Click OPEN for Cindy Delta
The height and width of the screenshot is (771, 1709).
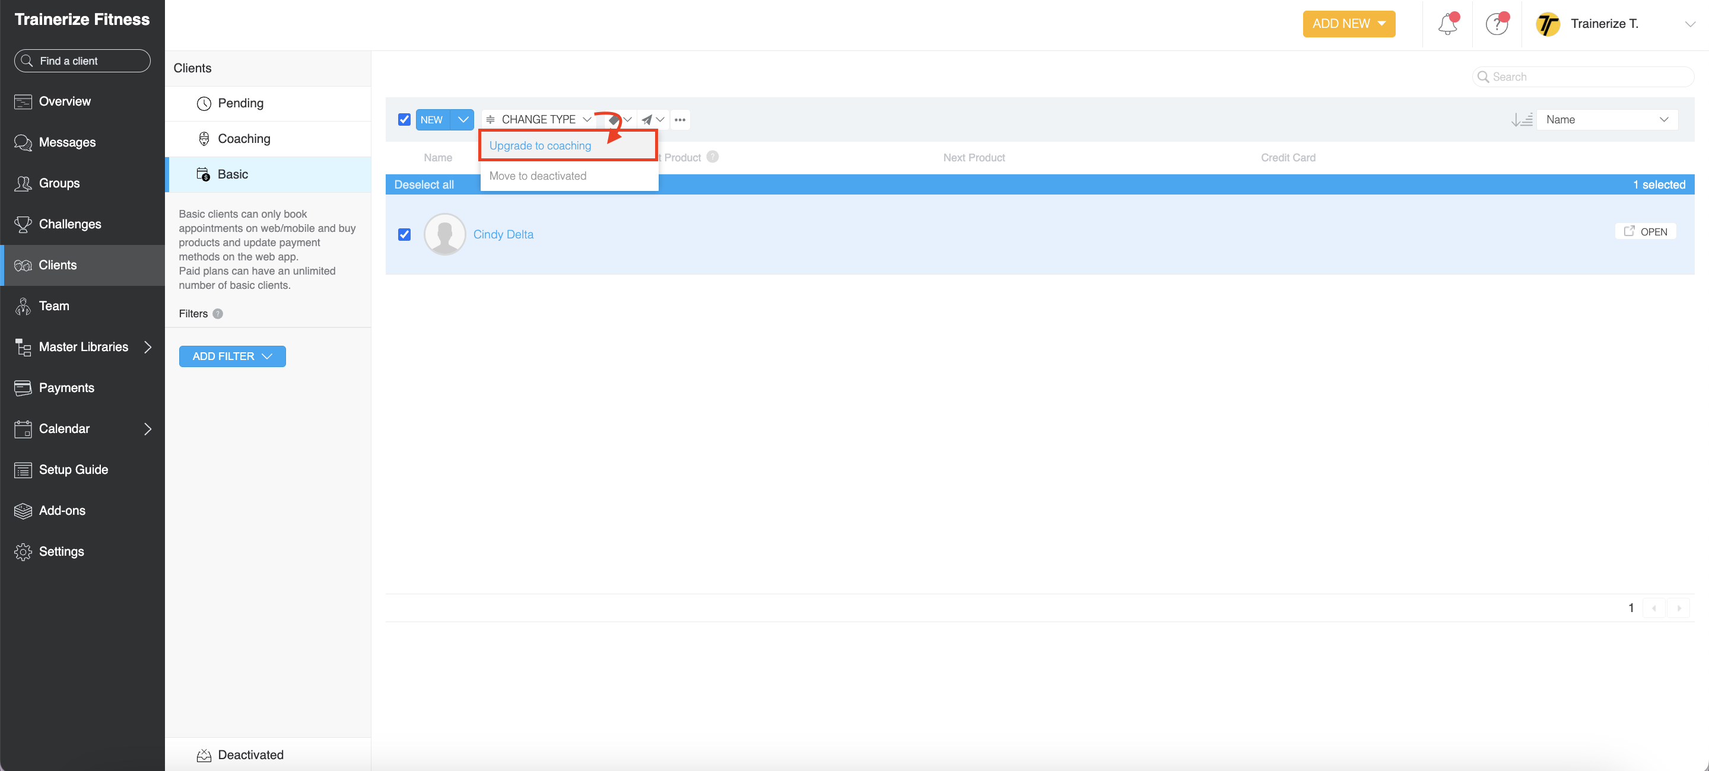tap(1646, 231)
